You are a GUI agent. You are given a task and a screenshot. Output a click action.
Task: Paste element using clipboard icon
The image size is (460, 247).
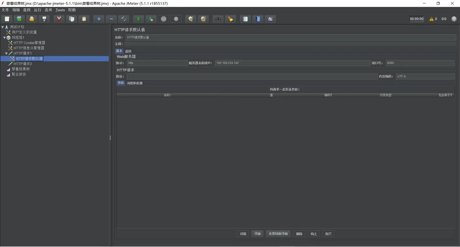click(84, 19)
